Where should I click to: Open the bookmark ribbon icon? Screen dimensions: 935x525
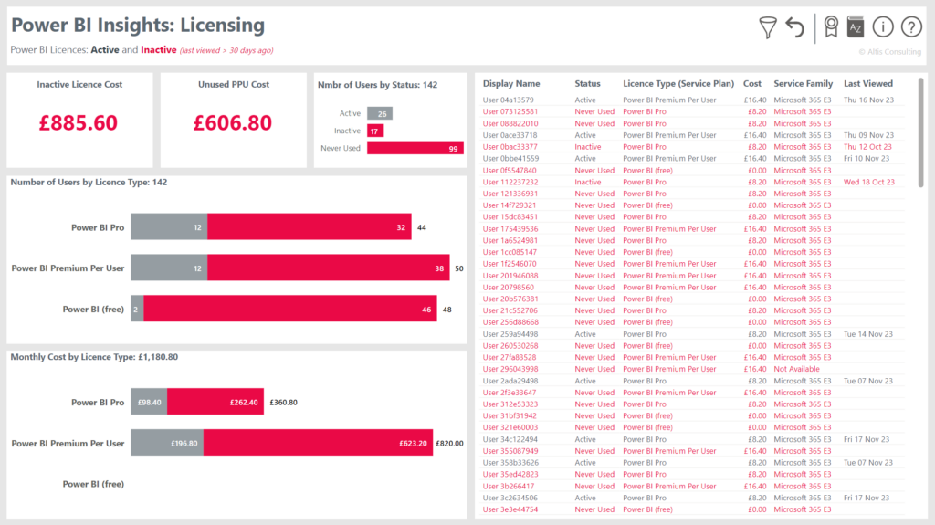click(x=831, y=26)
